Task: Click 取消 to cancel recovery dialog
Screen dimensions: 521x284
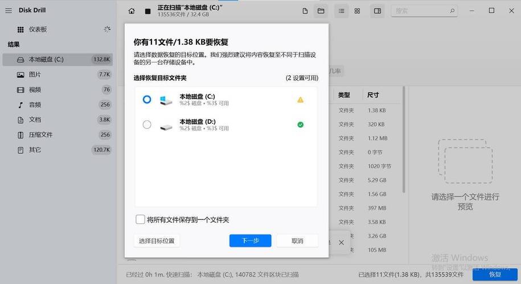Action: [297, 241]
